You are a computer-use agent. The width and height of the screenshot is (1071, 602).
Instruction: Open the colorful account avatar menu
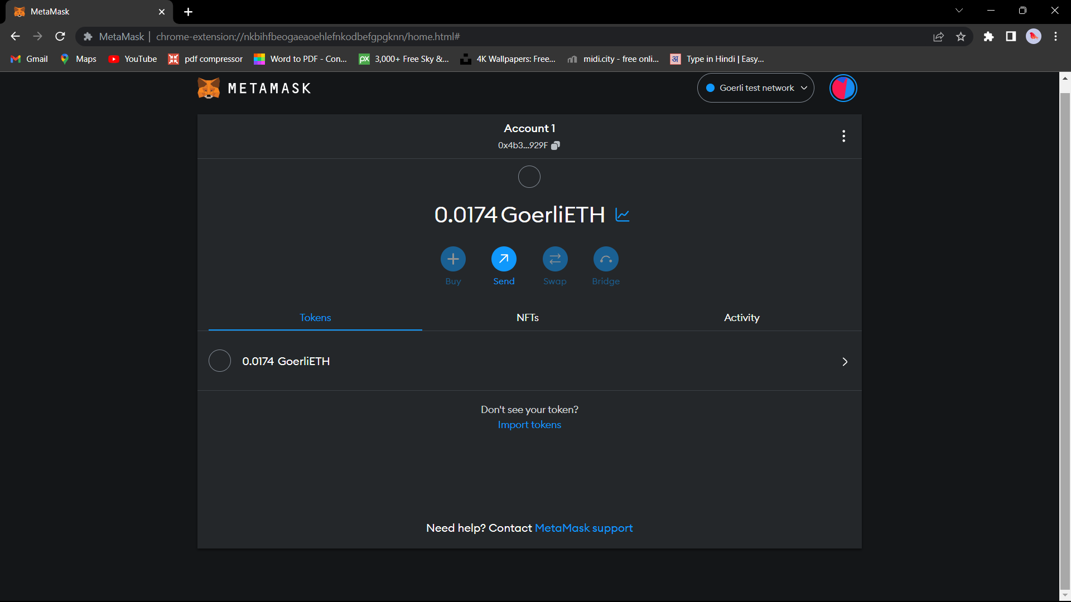[842, 88]
